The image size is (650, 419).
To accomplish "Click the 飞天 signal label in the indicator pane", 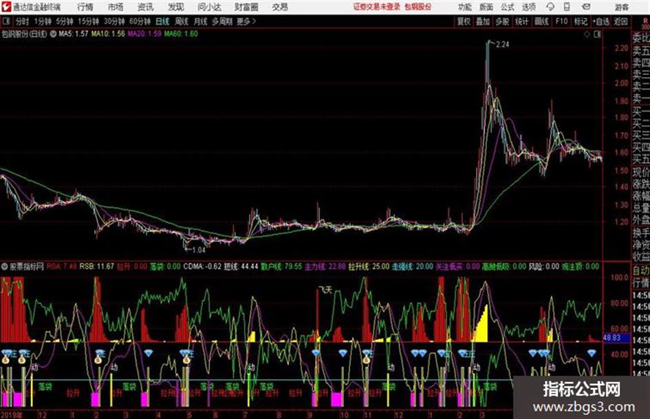I will pos(325,290).
